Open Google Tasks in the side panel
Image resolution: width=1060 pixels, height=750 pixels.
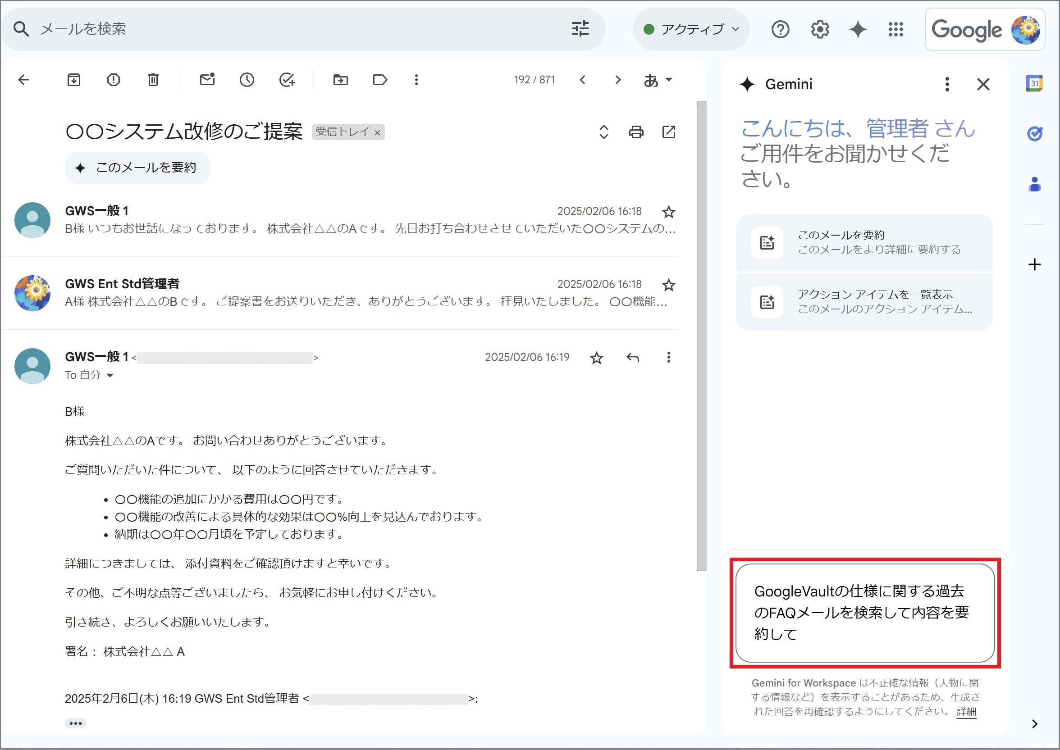[x=1034, y=134]
